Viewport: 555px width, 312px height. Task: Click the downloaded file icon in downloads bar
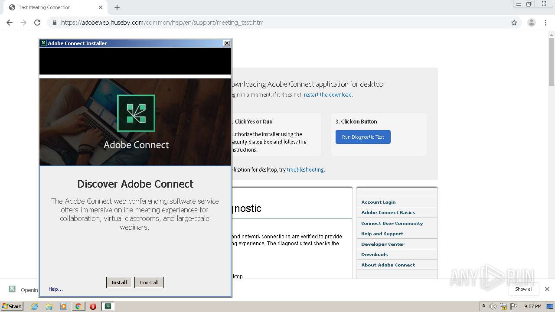click(12, 289)
